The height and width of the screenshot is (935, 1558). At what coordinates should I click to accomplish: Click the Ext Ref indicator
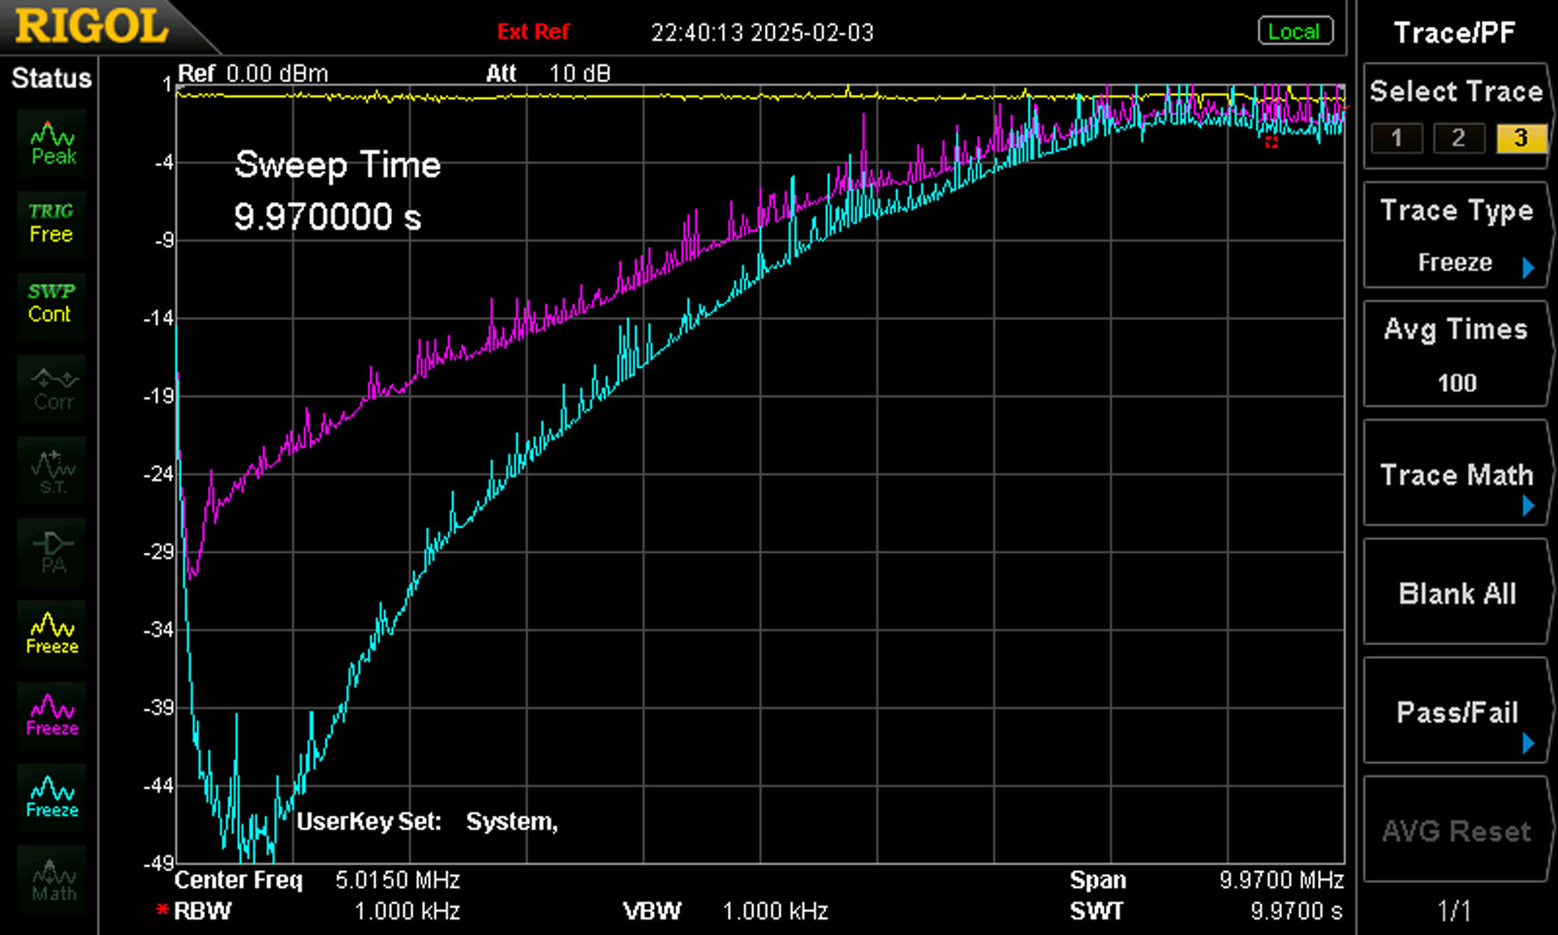[533, 32]
